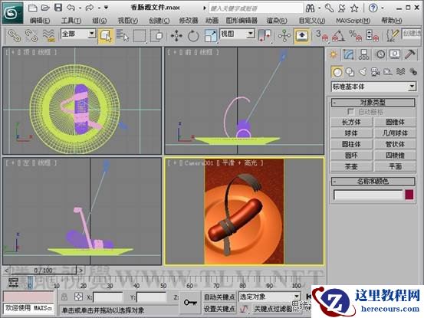Open the help question mark icon
424x318 pixels.
[x=373, y=8]
